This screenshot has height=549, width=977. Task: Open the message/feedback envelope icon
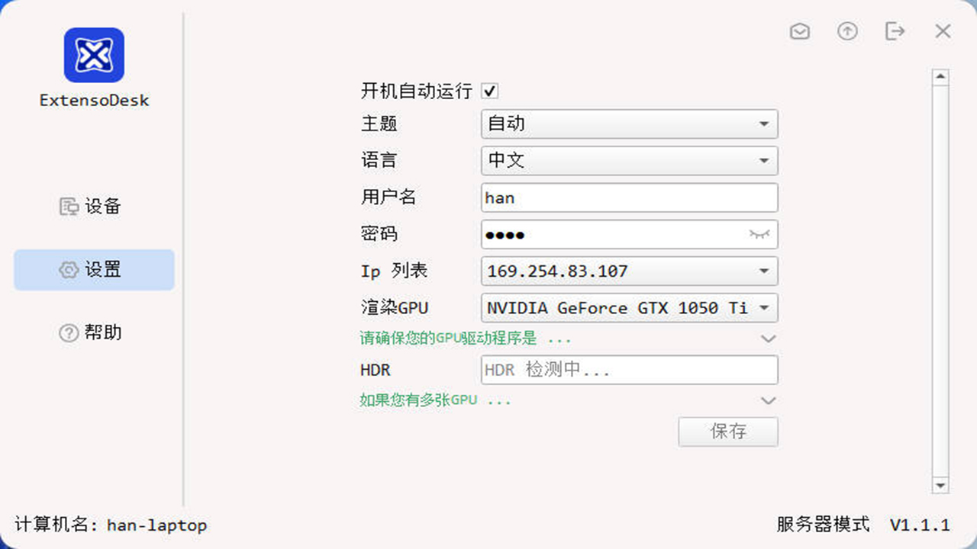[x=800, y=31]
